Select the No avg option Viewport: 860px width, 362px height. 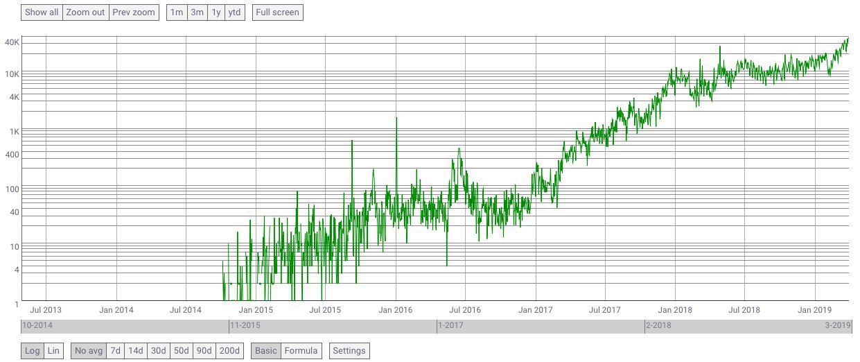(89, 351)
